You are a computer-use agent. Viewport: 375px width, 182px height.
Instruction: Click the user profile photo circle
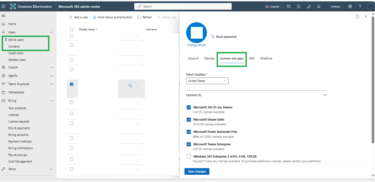click(x=197, y=33)
